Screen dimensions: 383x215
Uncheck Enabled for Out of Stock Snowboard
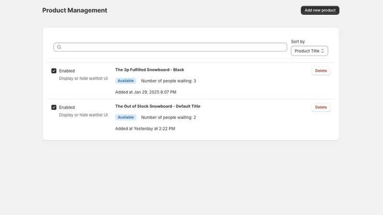point(54,107)
